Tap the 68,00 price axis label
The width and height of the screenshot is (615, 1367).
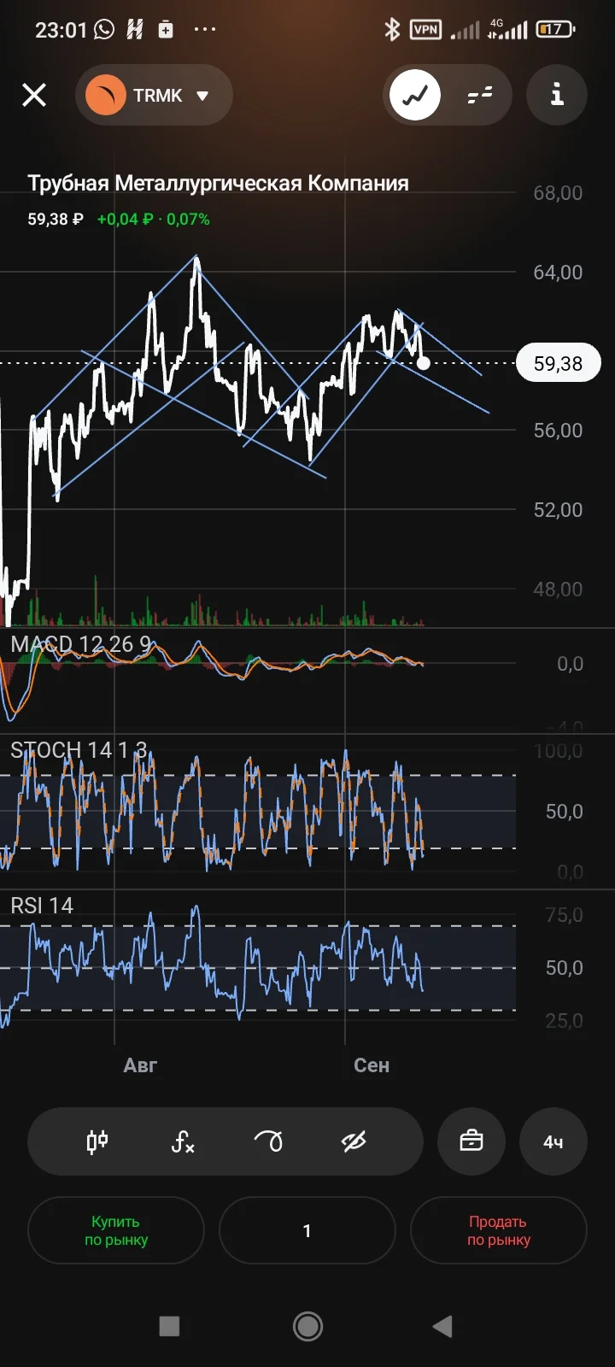coord(558,193)
